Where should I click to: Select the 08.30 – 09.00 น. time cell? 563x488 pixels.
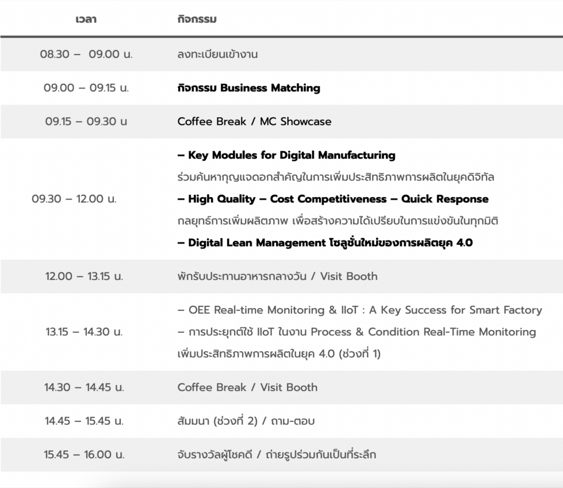pos(86,54)
